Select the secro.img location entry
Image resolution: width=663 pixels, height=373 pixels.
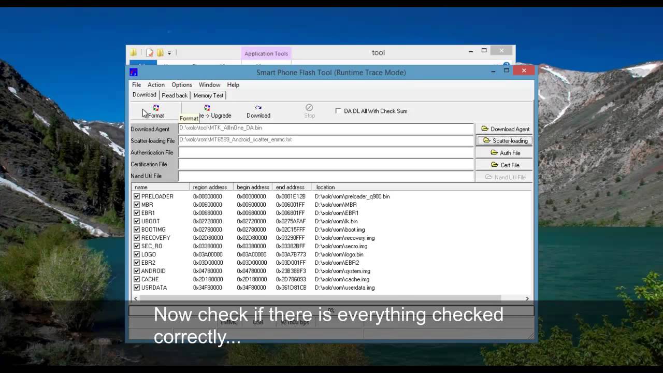[341, 246]
